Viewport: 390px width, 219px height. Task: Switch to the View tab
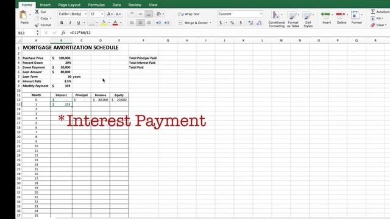click(x=153, y=5)
